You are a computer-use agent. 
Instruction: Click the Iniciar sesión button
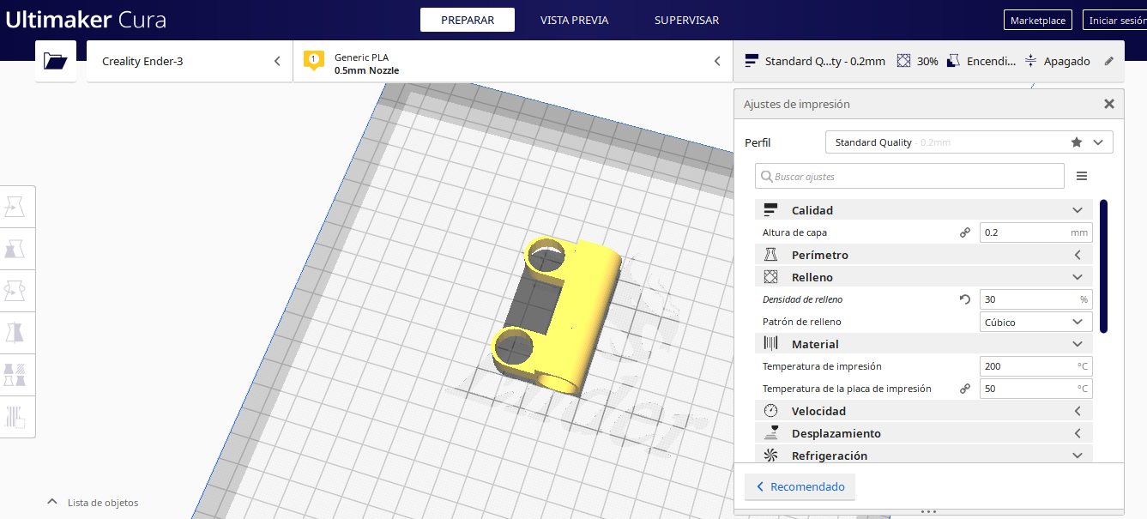(x=1115, y=21)
